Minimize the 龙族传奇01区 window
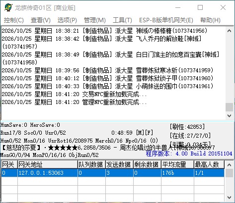The height and width of the screenshot is (203, 235). pos(178,7)
